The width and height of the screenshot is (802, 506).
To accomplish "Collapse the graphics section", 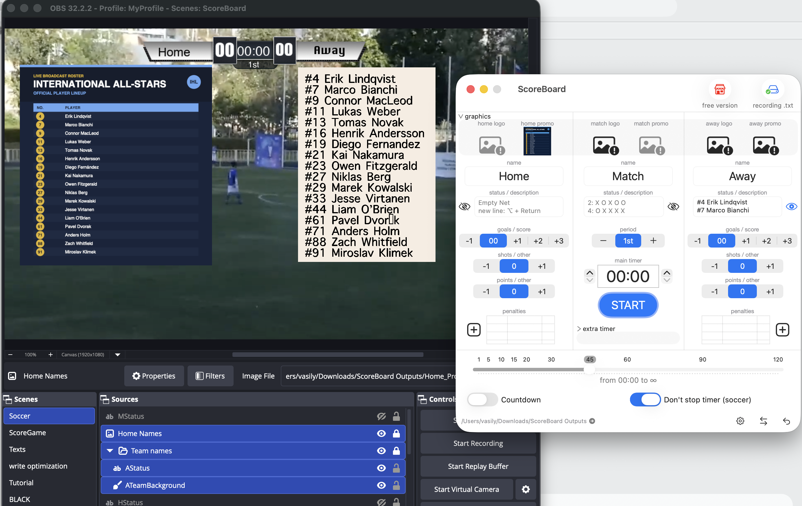I will point(461,116).
